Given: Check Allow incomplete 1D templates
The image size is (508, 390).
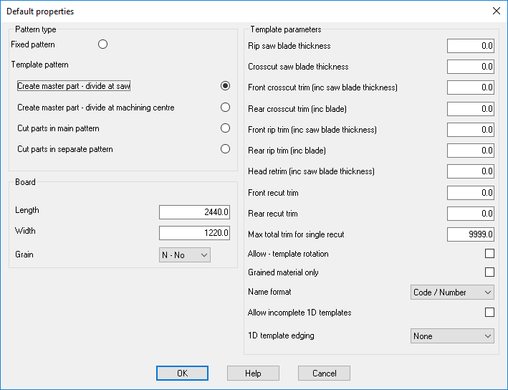Looking at the screenshot, I should click(489, 313).
